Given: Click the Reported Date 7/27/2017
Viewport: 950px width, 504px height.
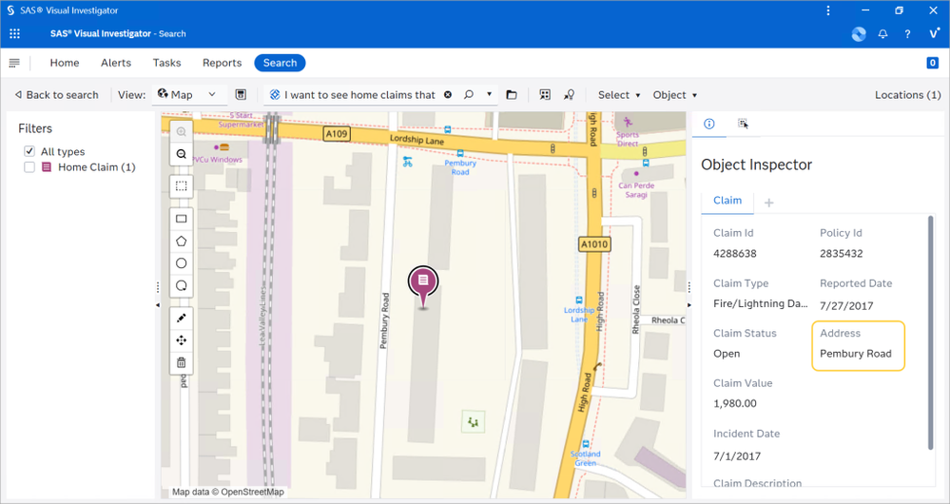Looking at the screenshot, I should click(x=846, y=306).
